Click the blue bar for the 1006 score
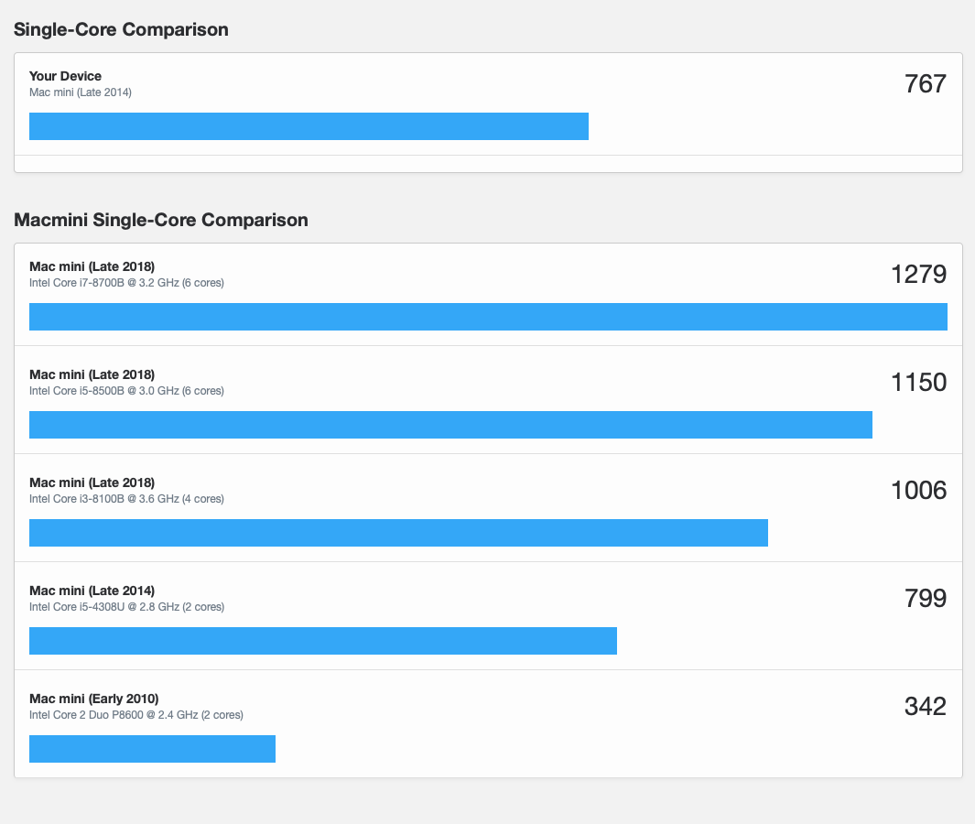Viewport: 975px width, 824px height. point(398,533)
